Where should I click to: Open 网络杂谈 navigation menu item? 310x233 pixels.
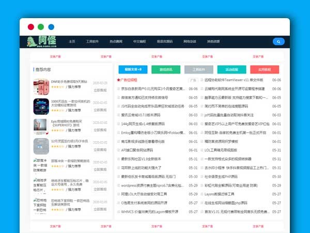pos(190,41)
